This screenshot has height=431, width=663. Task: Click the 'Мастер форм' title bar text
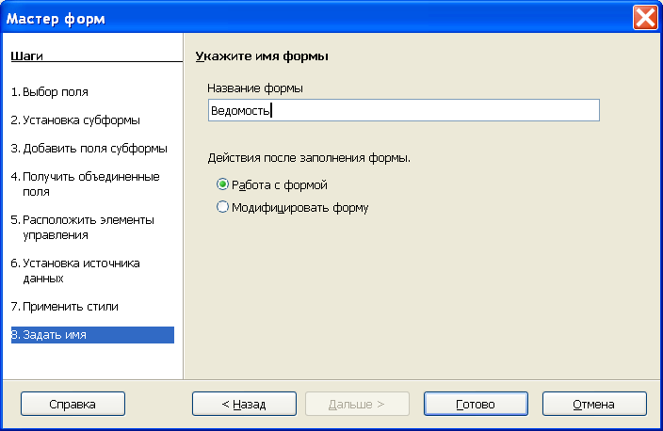(x=56, y=19)
